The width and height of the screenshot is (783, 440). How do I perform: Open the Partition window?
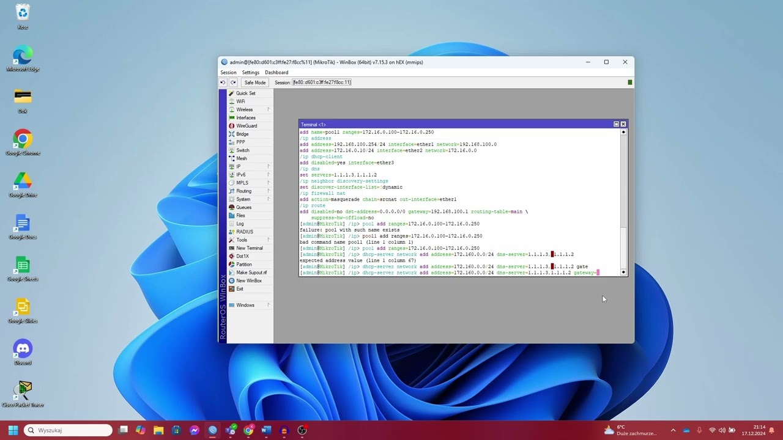(x=244, y=265)
